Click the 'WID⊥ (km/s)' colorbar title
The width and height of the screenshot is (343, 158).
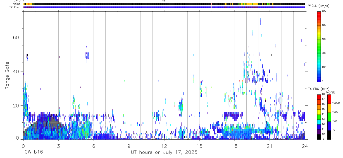[318, 6]
